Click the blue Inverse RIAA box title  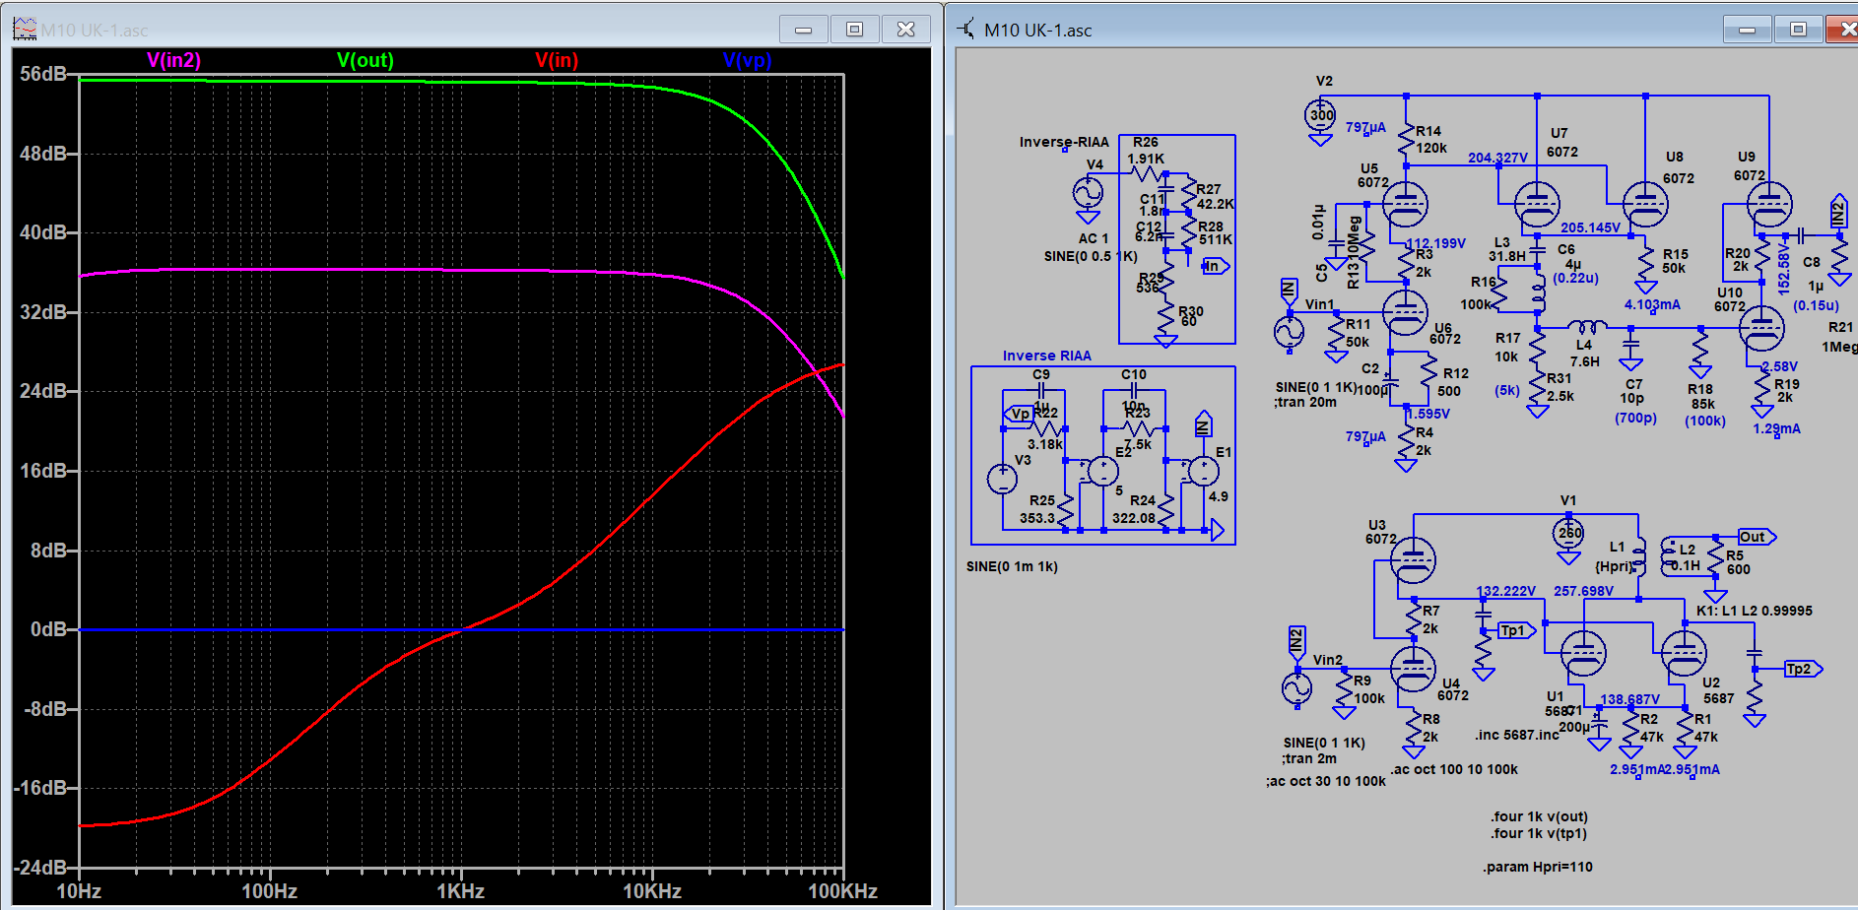tap(1046, 356)
